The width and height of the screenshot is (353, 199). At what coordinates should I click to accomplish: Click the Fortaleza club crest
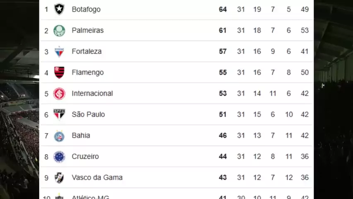(59, 51)
